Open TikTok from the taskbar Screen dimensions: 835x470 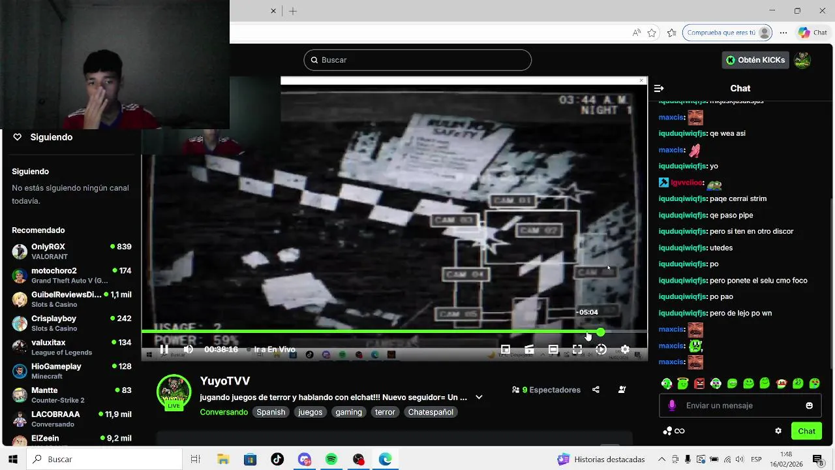tap(277, 459)
